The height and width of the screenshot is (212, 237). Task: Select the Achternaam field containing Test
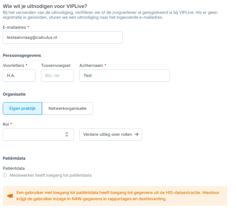[x=124, y=76]
